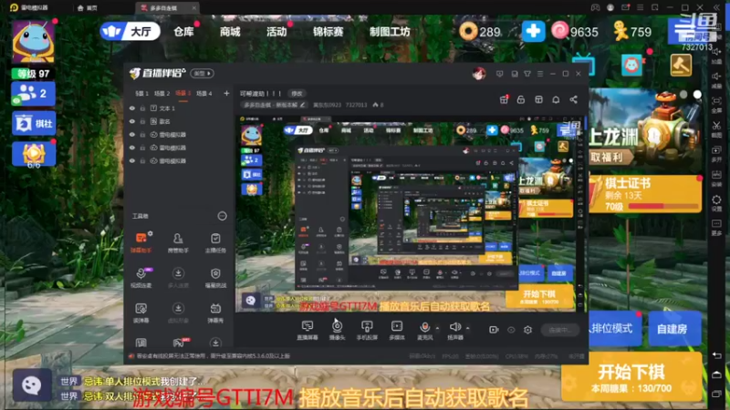This screenshot has width=730, height=410.
Task: Click the streamer avatar in the companion title bar
Action: pos(478,74)
